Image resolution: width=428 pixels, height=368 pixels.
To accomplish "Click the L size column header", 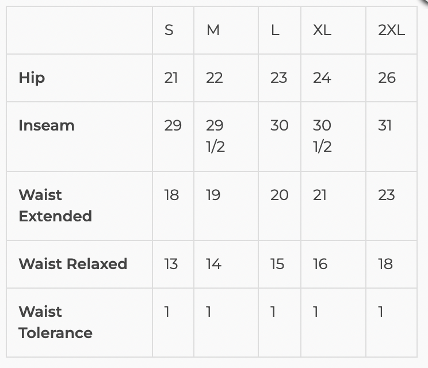I will click(275, 30).
